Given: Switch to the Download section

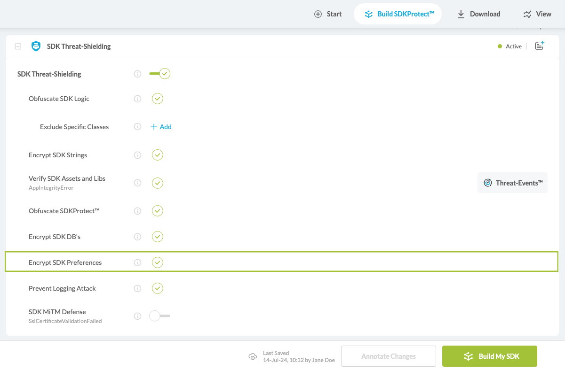Looking at the screenshot, I should point(478,14).
